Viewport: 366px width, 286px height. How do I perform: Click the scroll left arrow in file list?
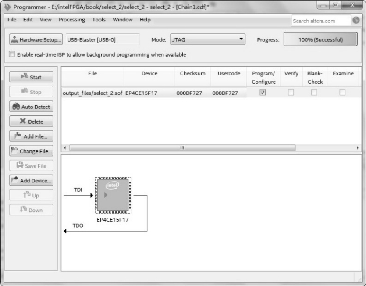pyautogui.click(x=65, y=148)
